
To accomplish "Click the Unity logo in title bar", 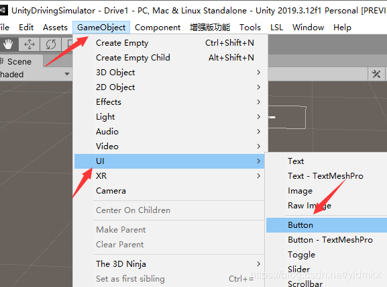I will point(3,10).
